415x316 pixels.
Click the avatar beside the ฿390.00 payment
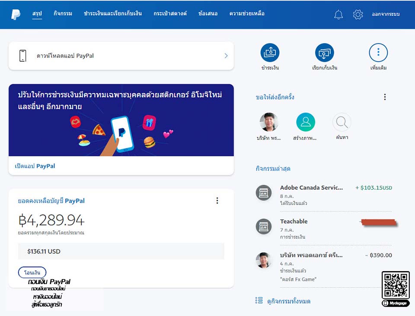tap(264, 260)
